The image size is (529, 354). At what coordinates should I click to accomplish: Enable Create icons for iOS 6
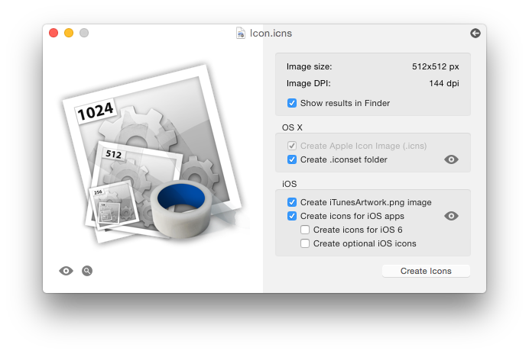coord(305,230)
